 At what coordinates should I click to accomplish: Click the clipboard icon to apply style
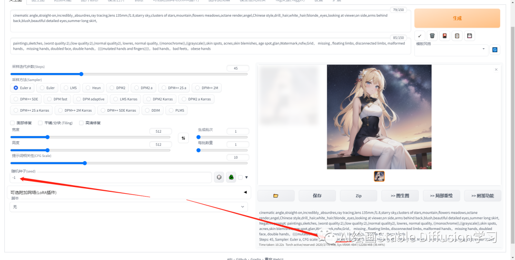[x=457, y=35]
